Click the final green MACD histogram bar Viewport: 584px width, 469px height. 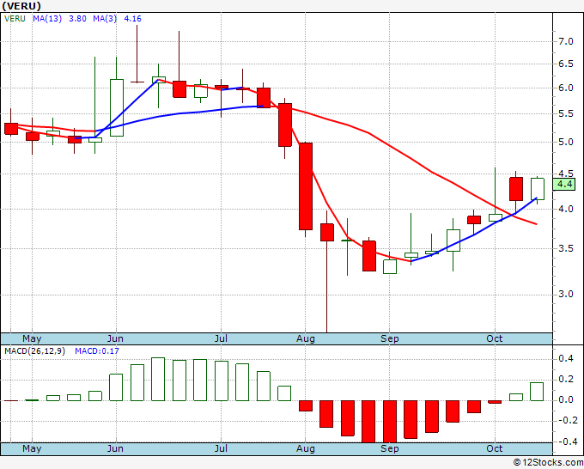[x=537, y=392]
